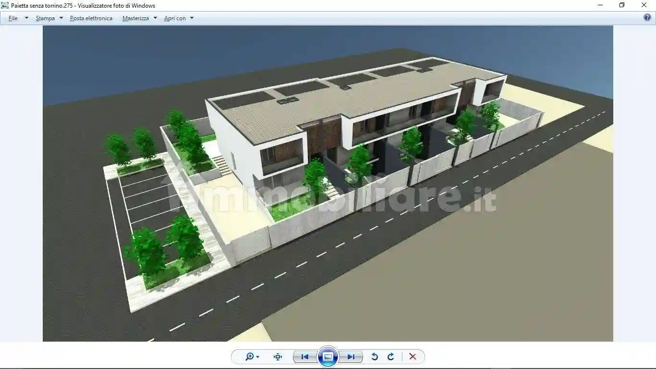The image size is (656, 369).
Task: Restore down the viewer window
Action: coord(622,5)
